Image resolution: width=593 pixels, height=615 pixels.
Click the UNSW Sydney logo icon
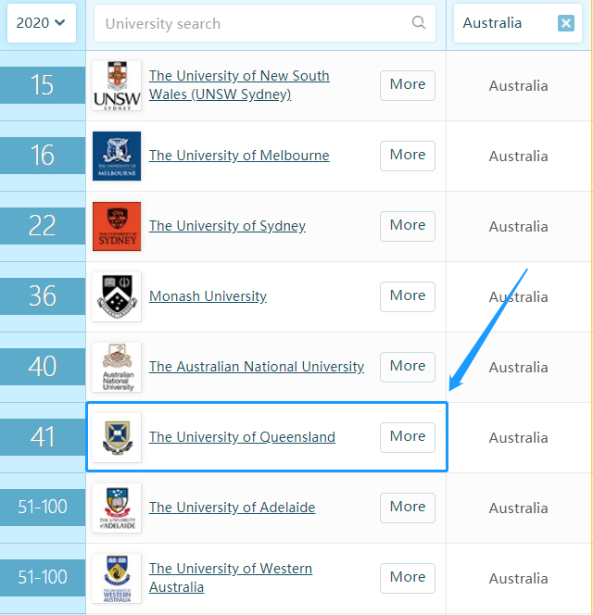coord(117,85)
